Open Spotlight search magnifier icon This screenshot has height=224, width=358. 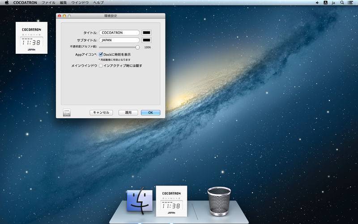[x=342, y=3]
